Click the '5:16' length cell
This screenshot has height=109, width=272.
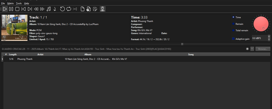11,59
